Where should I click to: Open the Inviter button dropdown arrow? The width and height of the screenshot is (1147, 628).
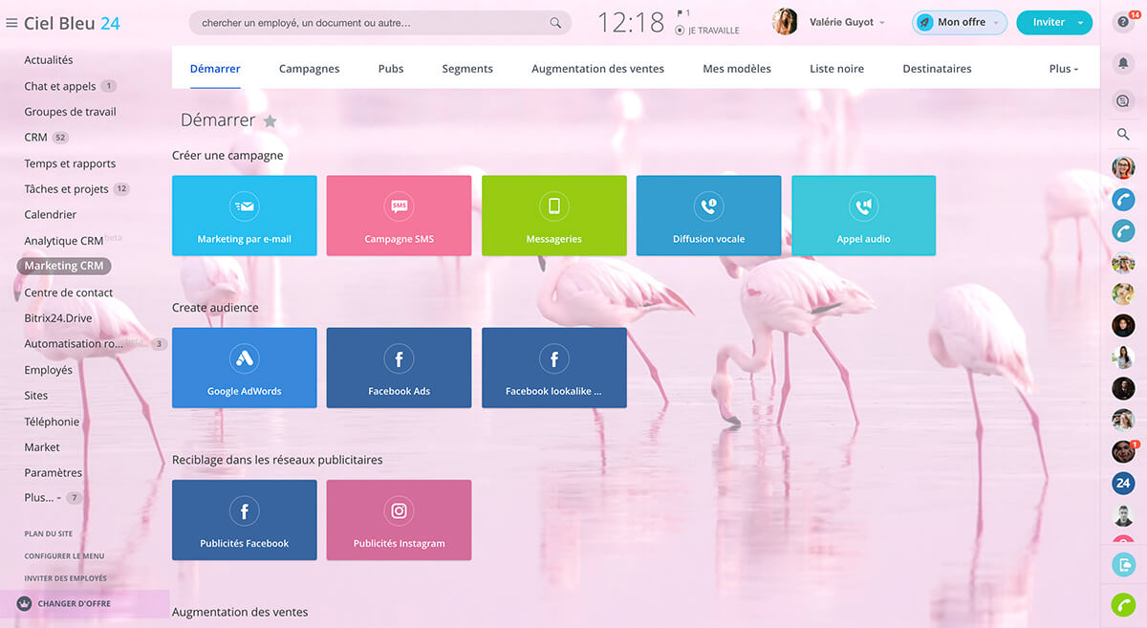[x=1080, y=23]
